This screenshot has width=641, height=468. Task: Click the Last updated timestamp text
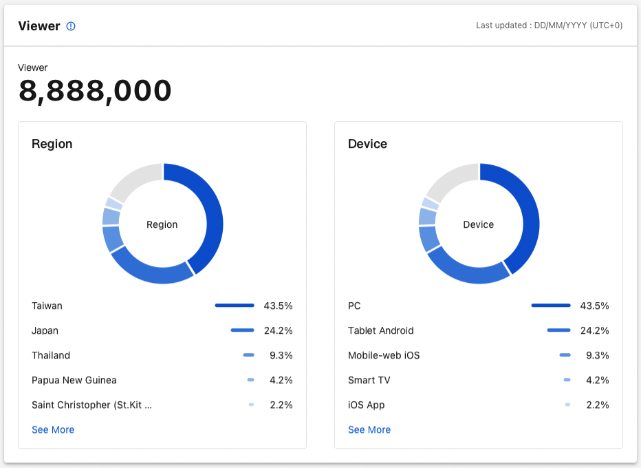[x=548, y=25]
